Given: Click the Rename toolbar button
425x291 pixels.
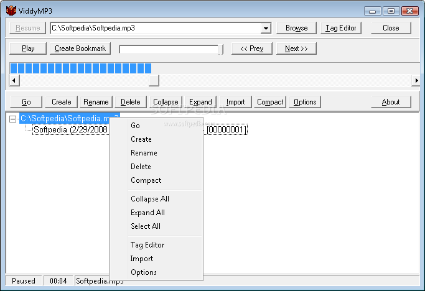Looking at the screenshot, I should coord(96,102).
